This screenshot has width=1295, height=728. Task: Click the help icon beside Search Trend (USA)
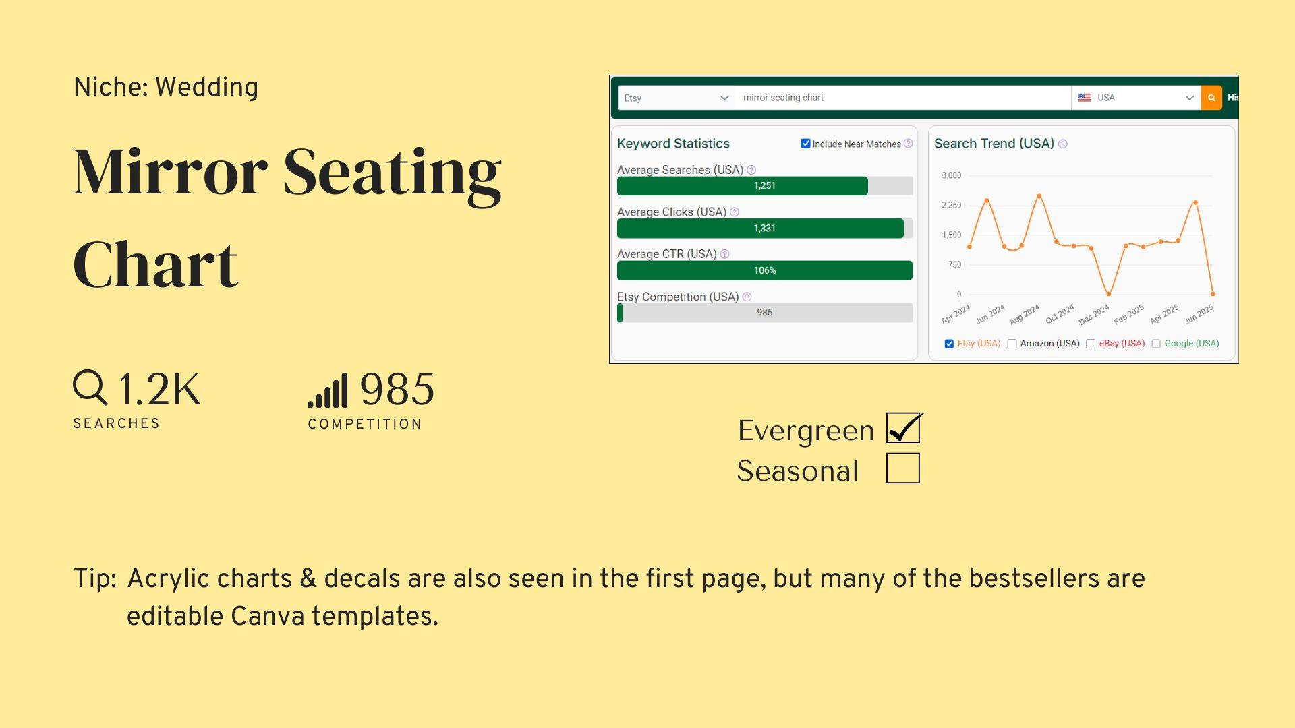1063,144
